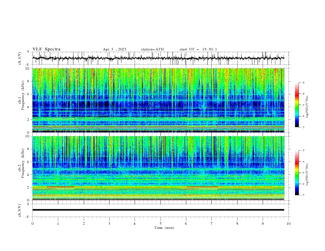Click time axis tick label "2"
The image size is (325, 251).
coord(84,224)
